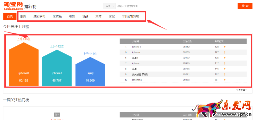Click attention index value 20958

pyautogui.click(x=186, y=80)
